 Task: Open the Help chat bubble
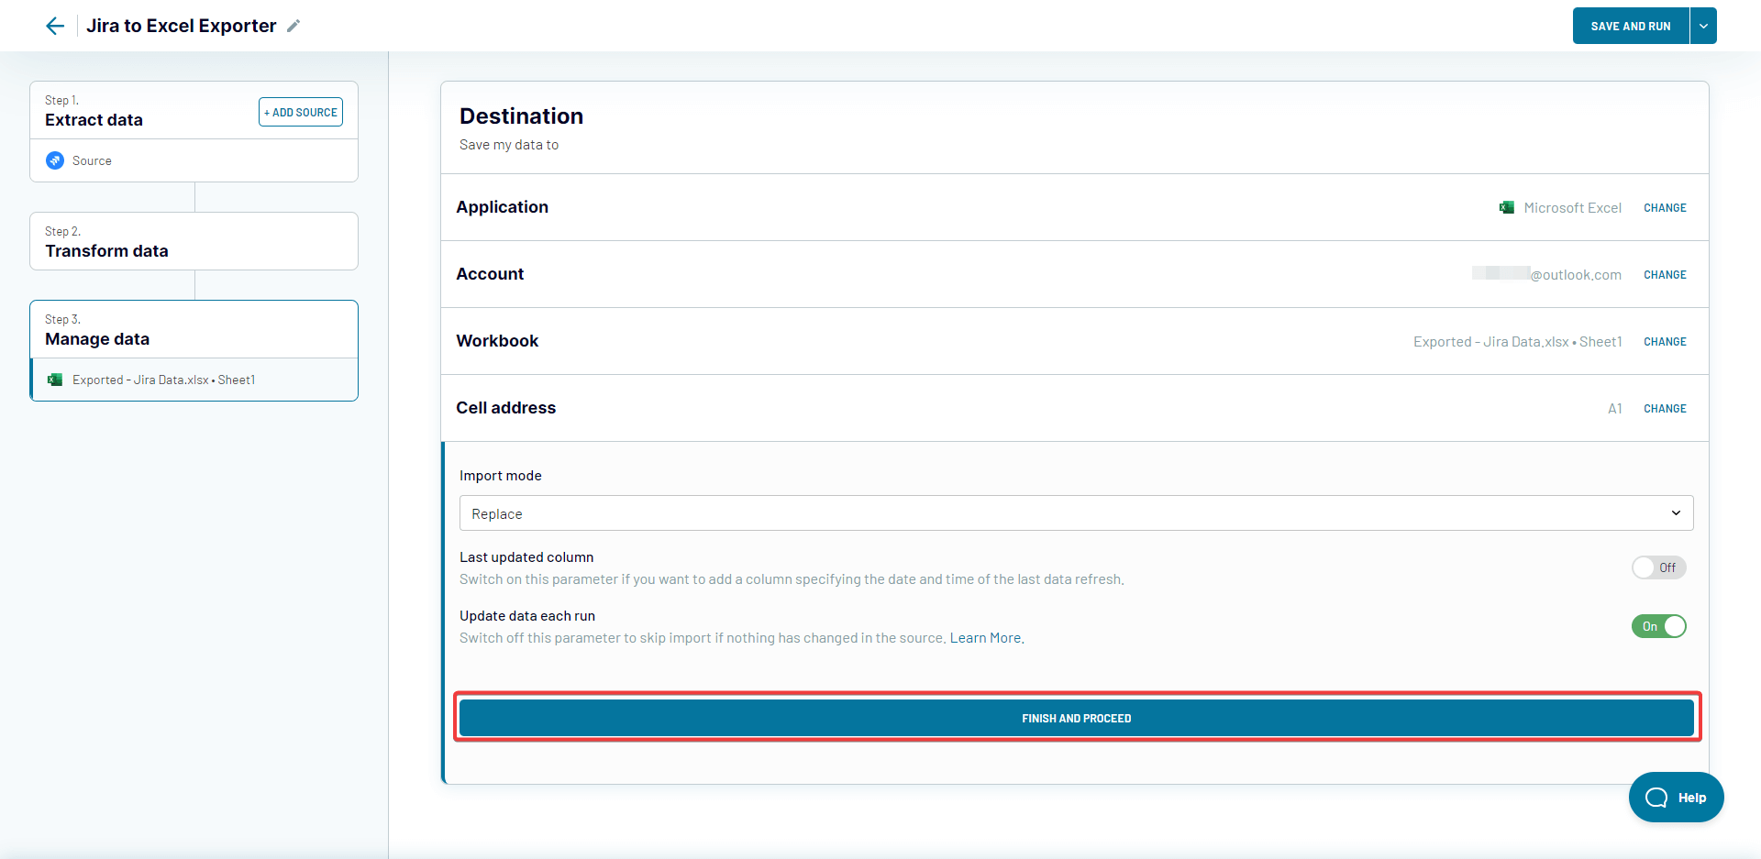click(x=1676, y=798)
